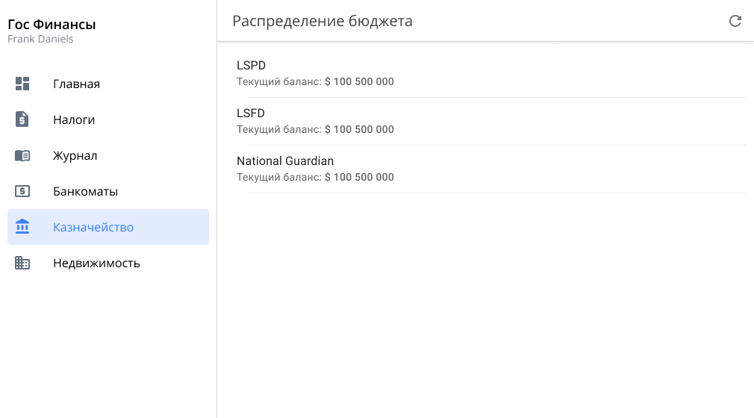Viewport: 754px width, 418px height.
Task: Click the apartment building icon for Недвижимость
Action: (22, 263)
